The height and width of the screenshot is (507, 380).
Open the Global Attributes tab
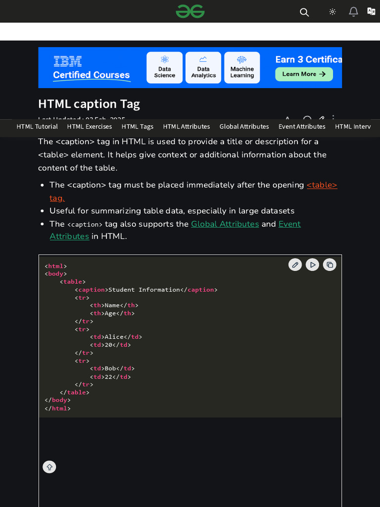pyautogui.click(x=244, y=126)
